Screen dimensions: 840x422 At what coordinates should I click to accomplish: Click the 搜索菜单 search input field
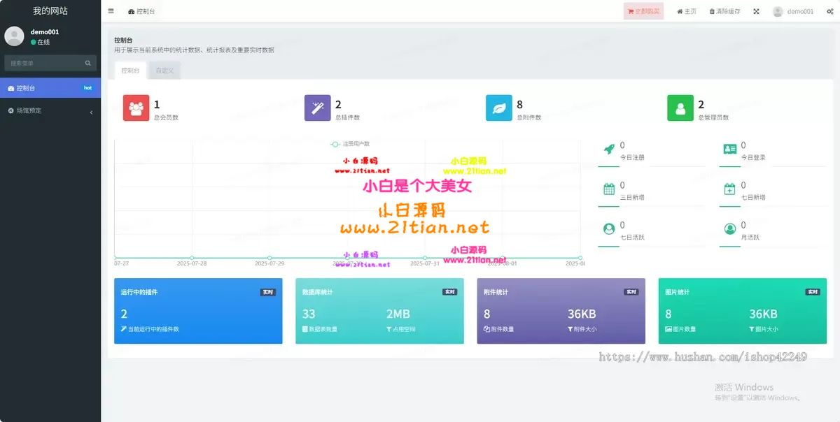pos(43,63)
